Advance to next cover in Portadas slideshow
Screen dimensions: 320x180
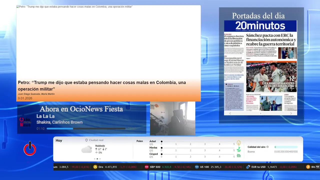pyautogui.click(x=291, y=113)
